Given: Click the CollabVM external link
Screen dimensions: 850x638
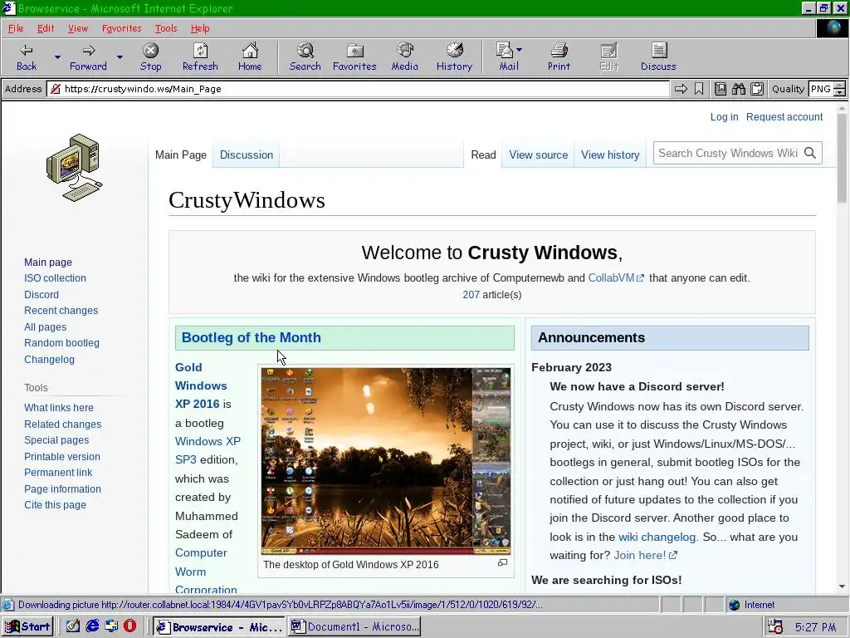Looking at the screenshot, I should (x=616, y=277).
